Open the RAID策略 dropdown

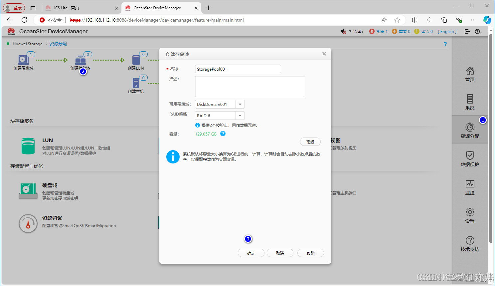click(x=240, y=116)
